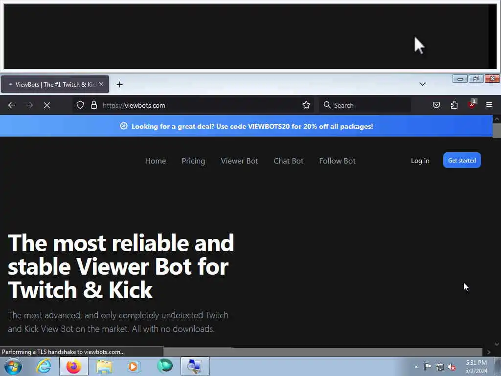Click the VIEWBOTS20 discount banner

tap(247, 126)
